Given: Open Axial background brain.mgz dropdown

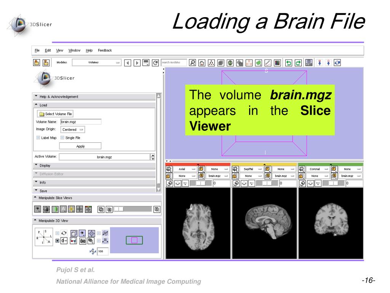Looking at the screenshot, I should click(218, 176).
